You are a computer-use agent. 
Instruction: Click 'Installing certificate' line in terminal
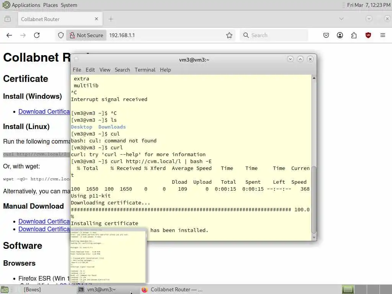105,223
